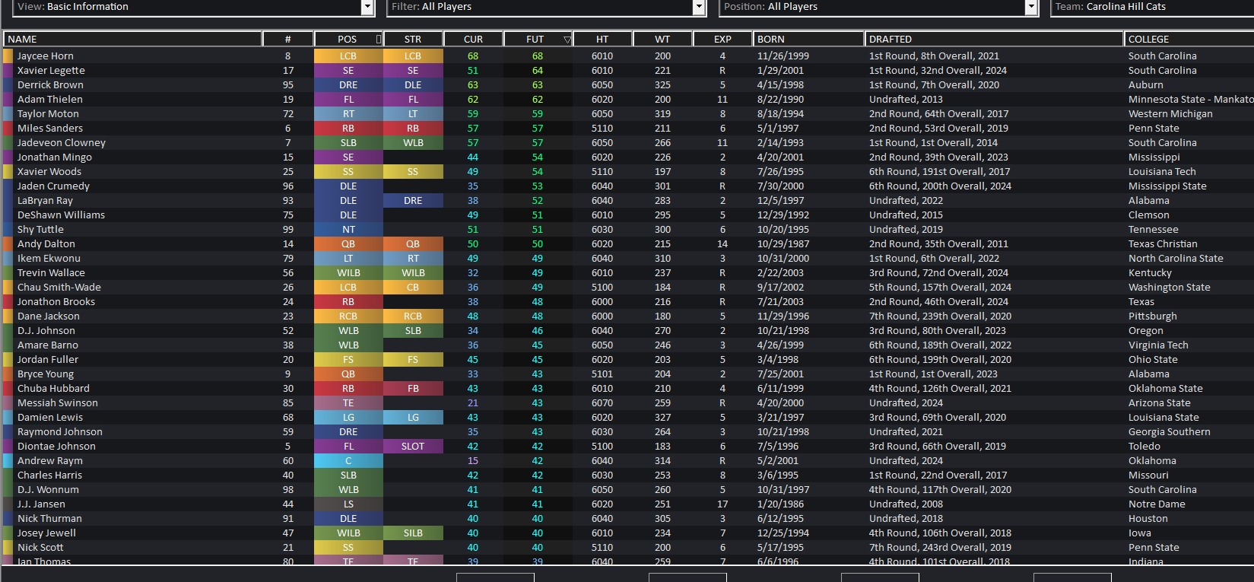Sort by WT column header

pos(662,39)
